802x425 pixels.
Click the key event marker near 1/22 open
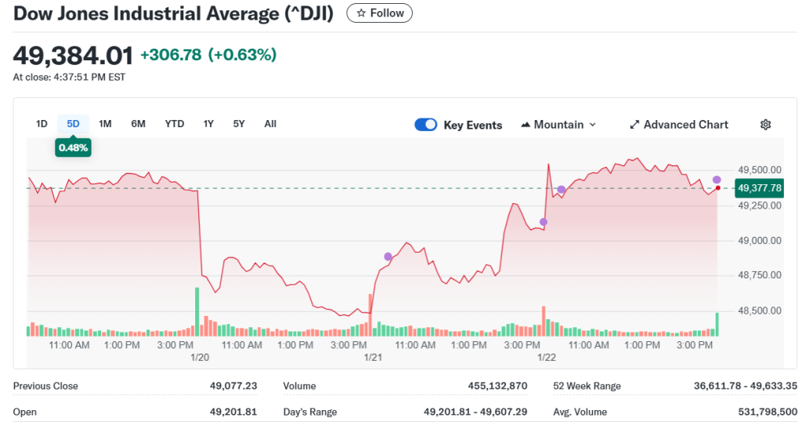pos(544,222)
